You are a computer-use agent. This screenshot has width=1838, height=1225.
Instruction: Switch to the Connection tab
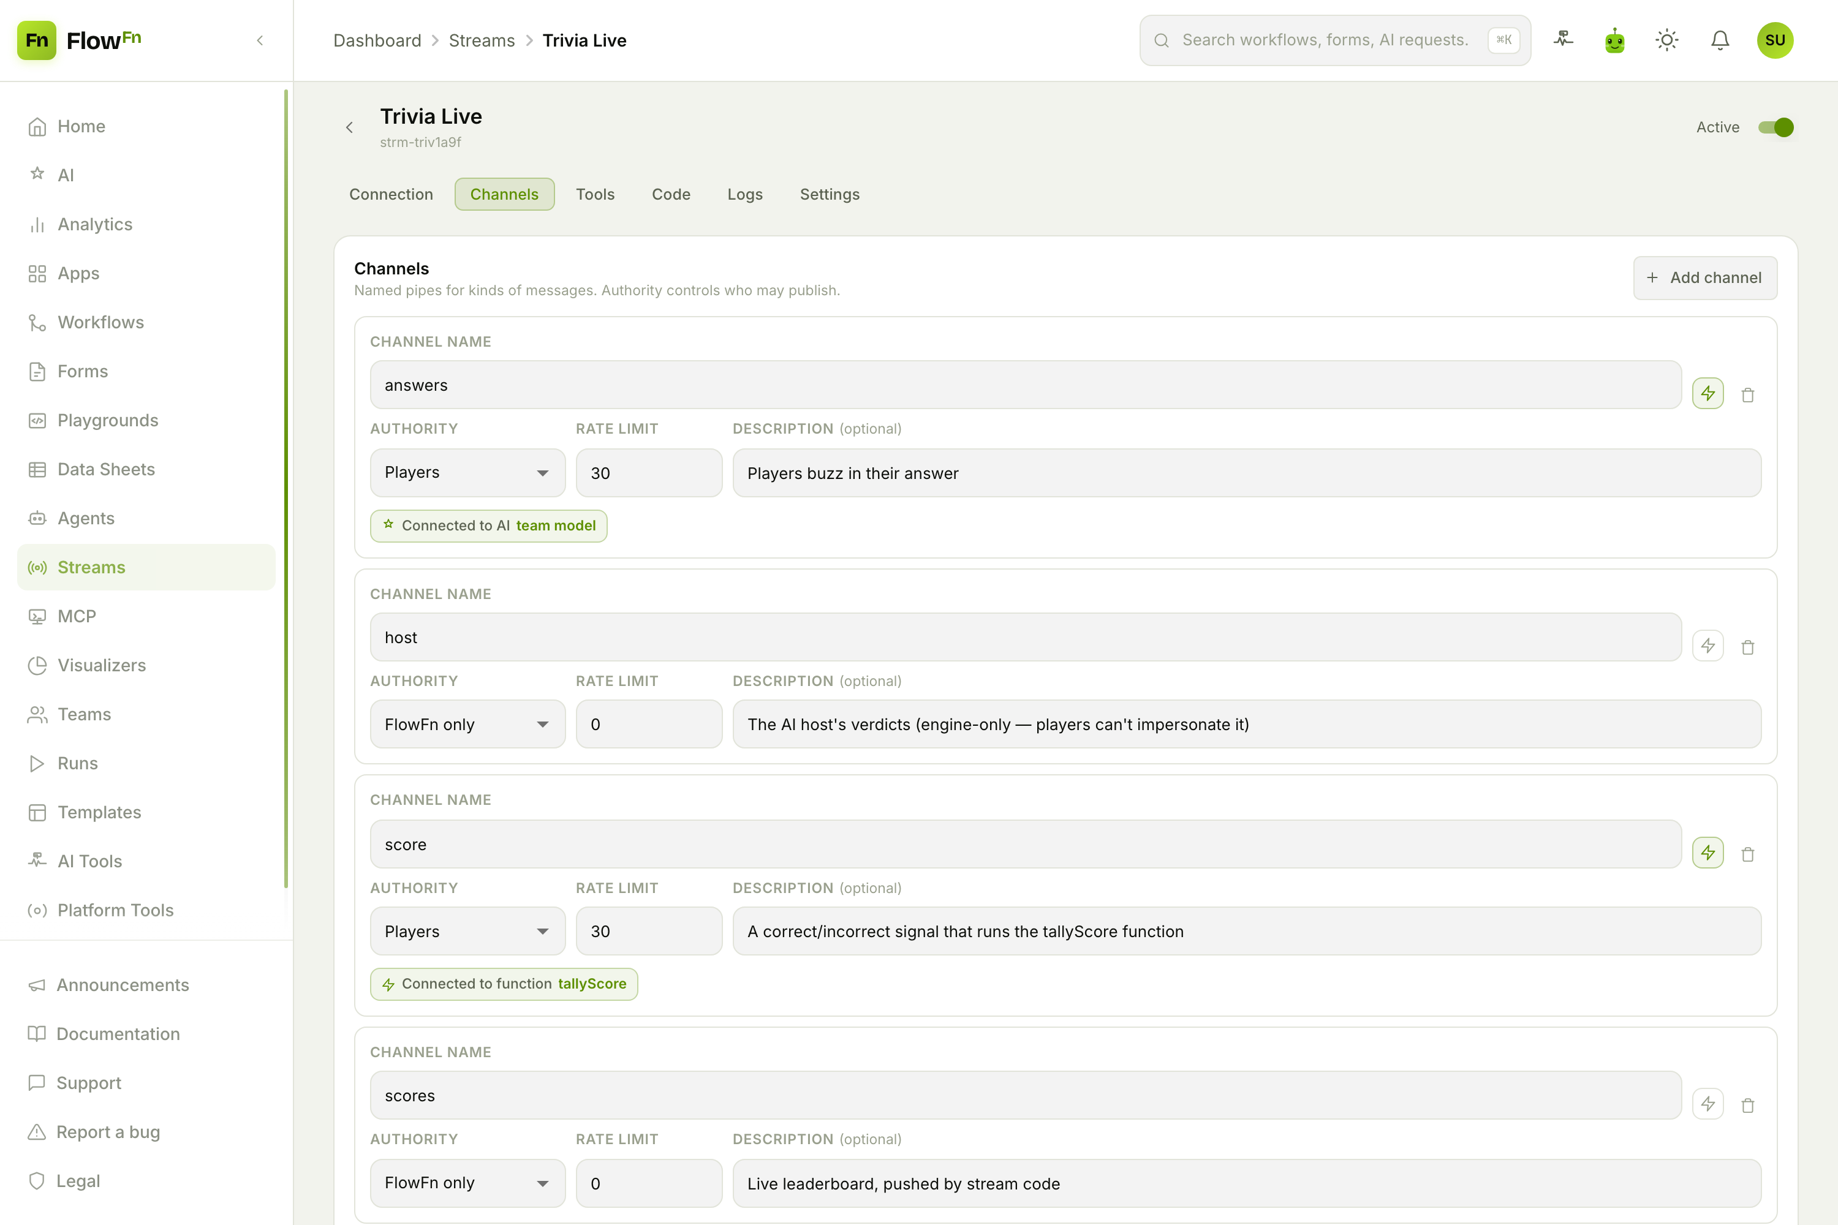[391, 194]
